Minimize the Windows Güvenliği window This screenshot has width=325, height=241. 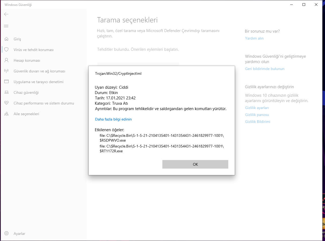(x=292, y=5)
